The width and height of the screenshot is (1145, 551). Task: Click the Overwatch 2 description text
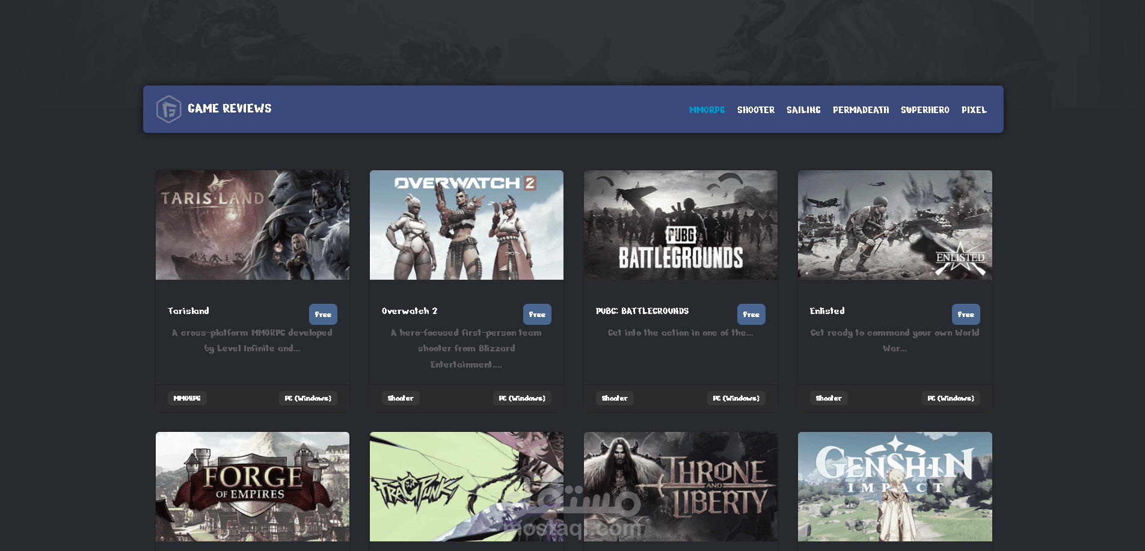[467, 348]
